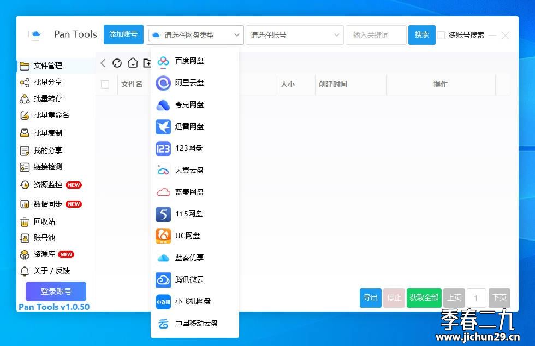Go to next page with 下页
This screenshot has height=346, width=535.
coord(500,298)
